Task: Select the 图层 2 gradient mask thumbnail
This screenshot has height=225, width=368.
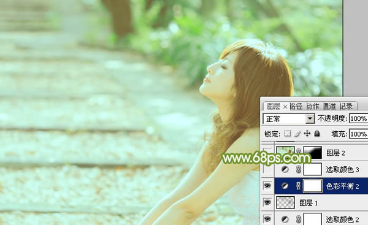Action: (313, 153)
